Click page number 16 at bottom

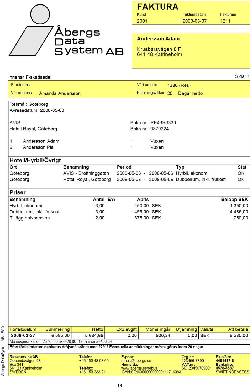click(120, 386)
